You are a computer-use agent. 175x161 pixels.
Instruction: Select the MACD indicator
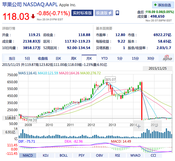(x=28, y=155)
